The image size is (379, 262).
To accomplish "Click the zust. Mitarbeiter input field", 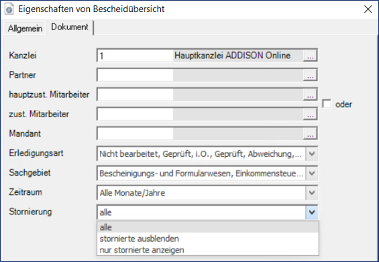I will tap(136, 114).
